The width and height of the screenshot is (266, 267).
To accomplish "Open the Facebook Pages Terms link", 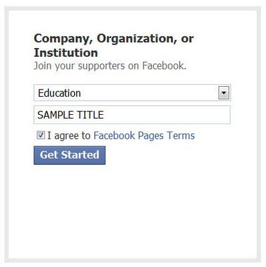I will (144, 136).
